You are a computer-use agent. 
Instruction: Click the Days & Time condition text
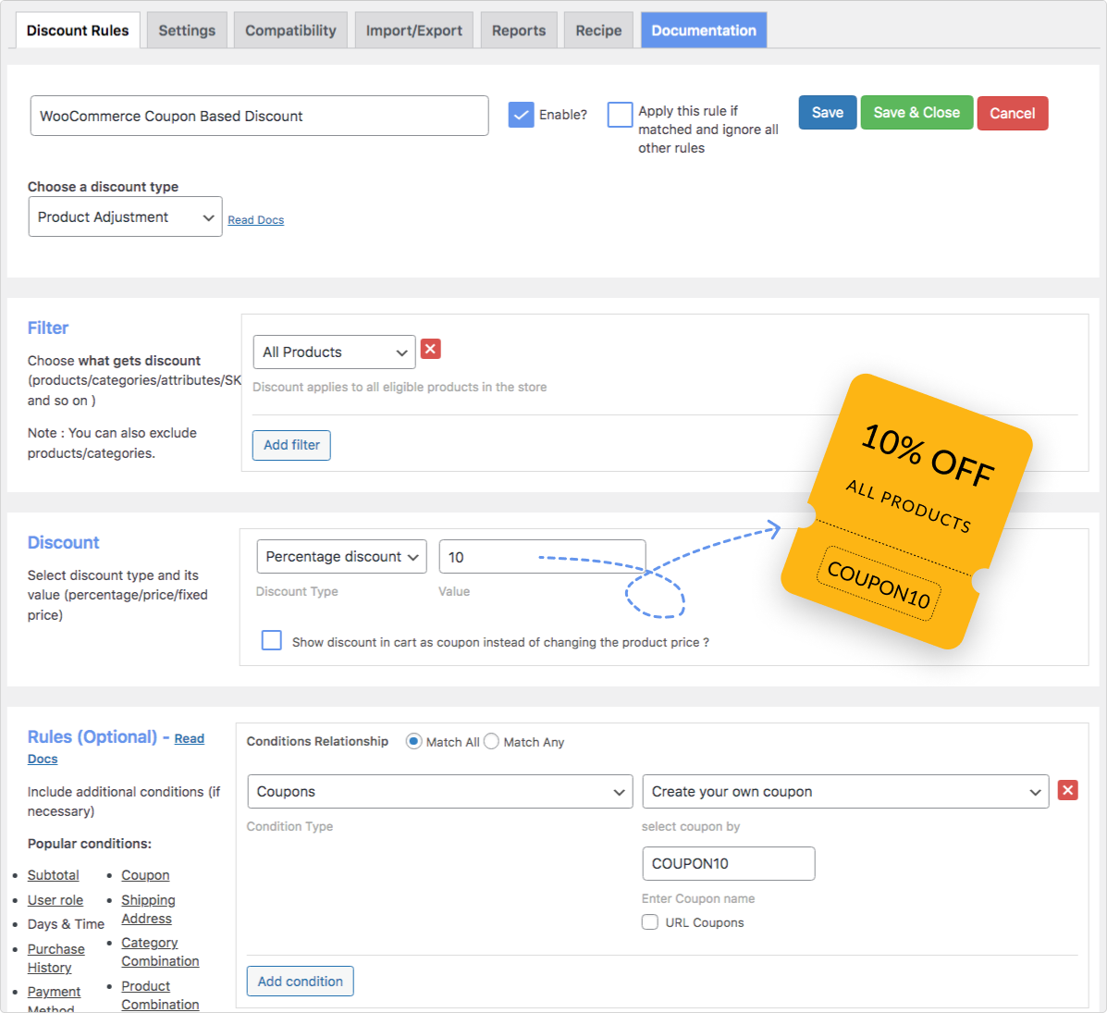(66, 925)
